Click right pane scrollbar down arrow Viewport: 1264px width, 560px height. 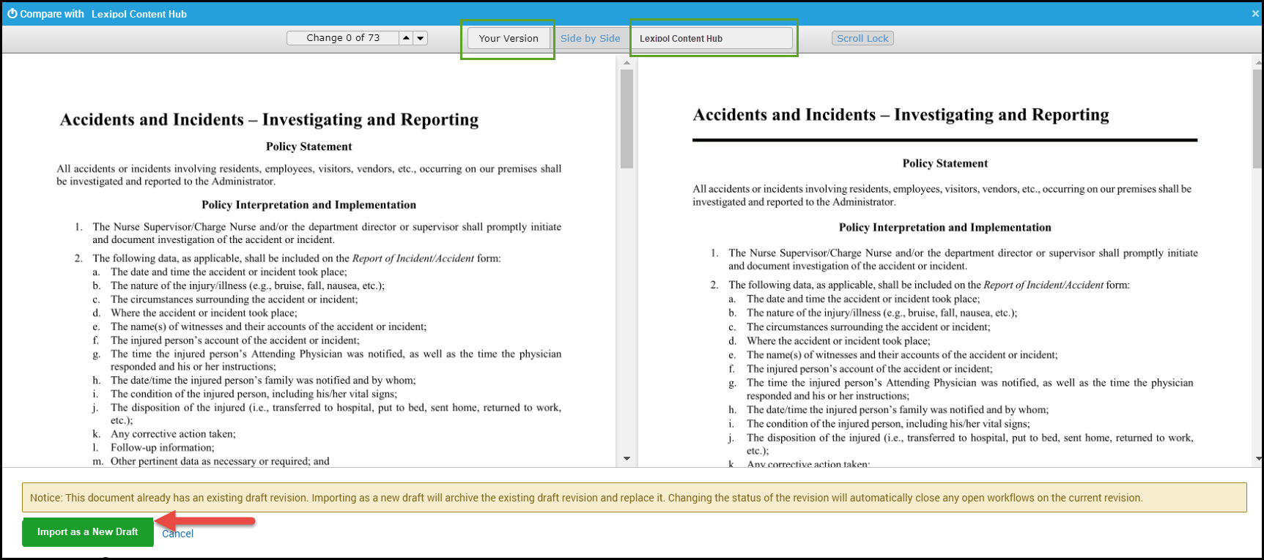point(1258,458)
